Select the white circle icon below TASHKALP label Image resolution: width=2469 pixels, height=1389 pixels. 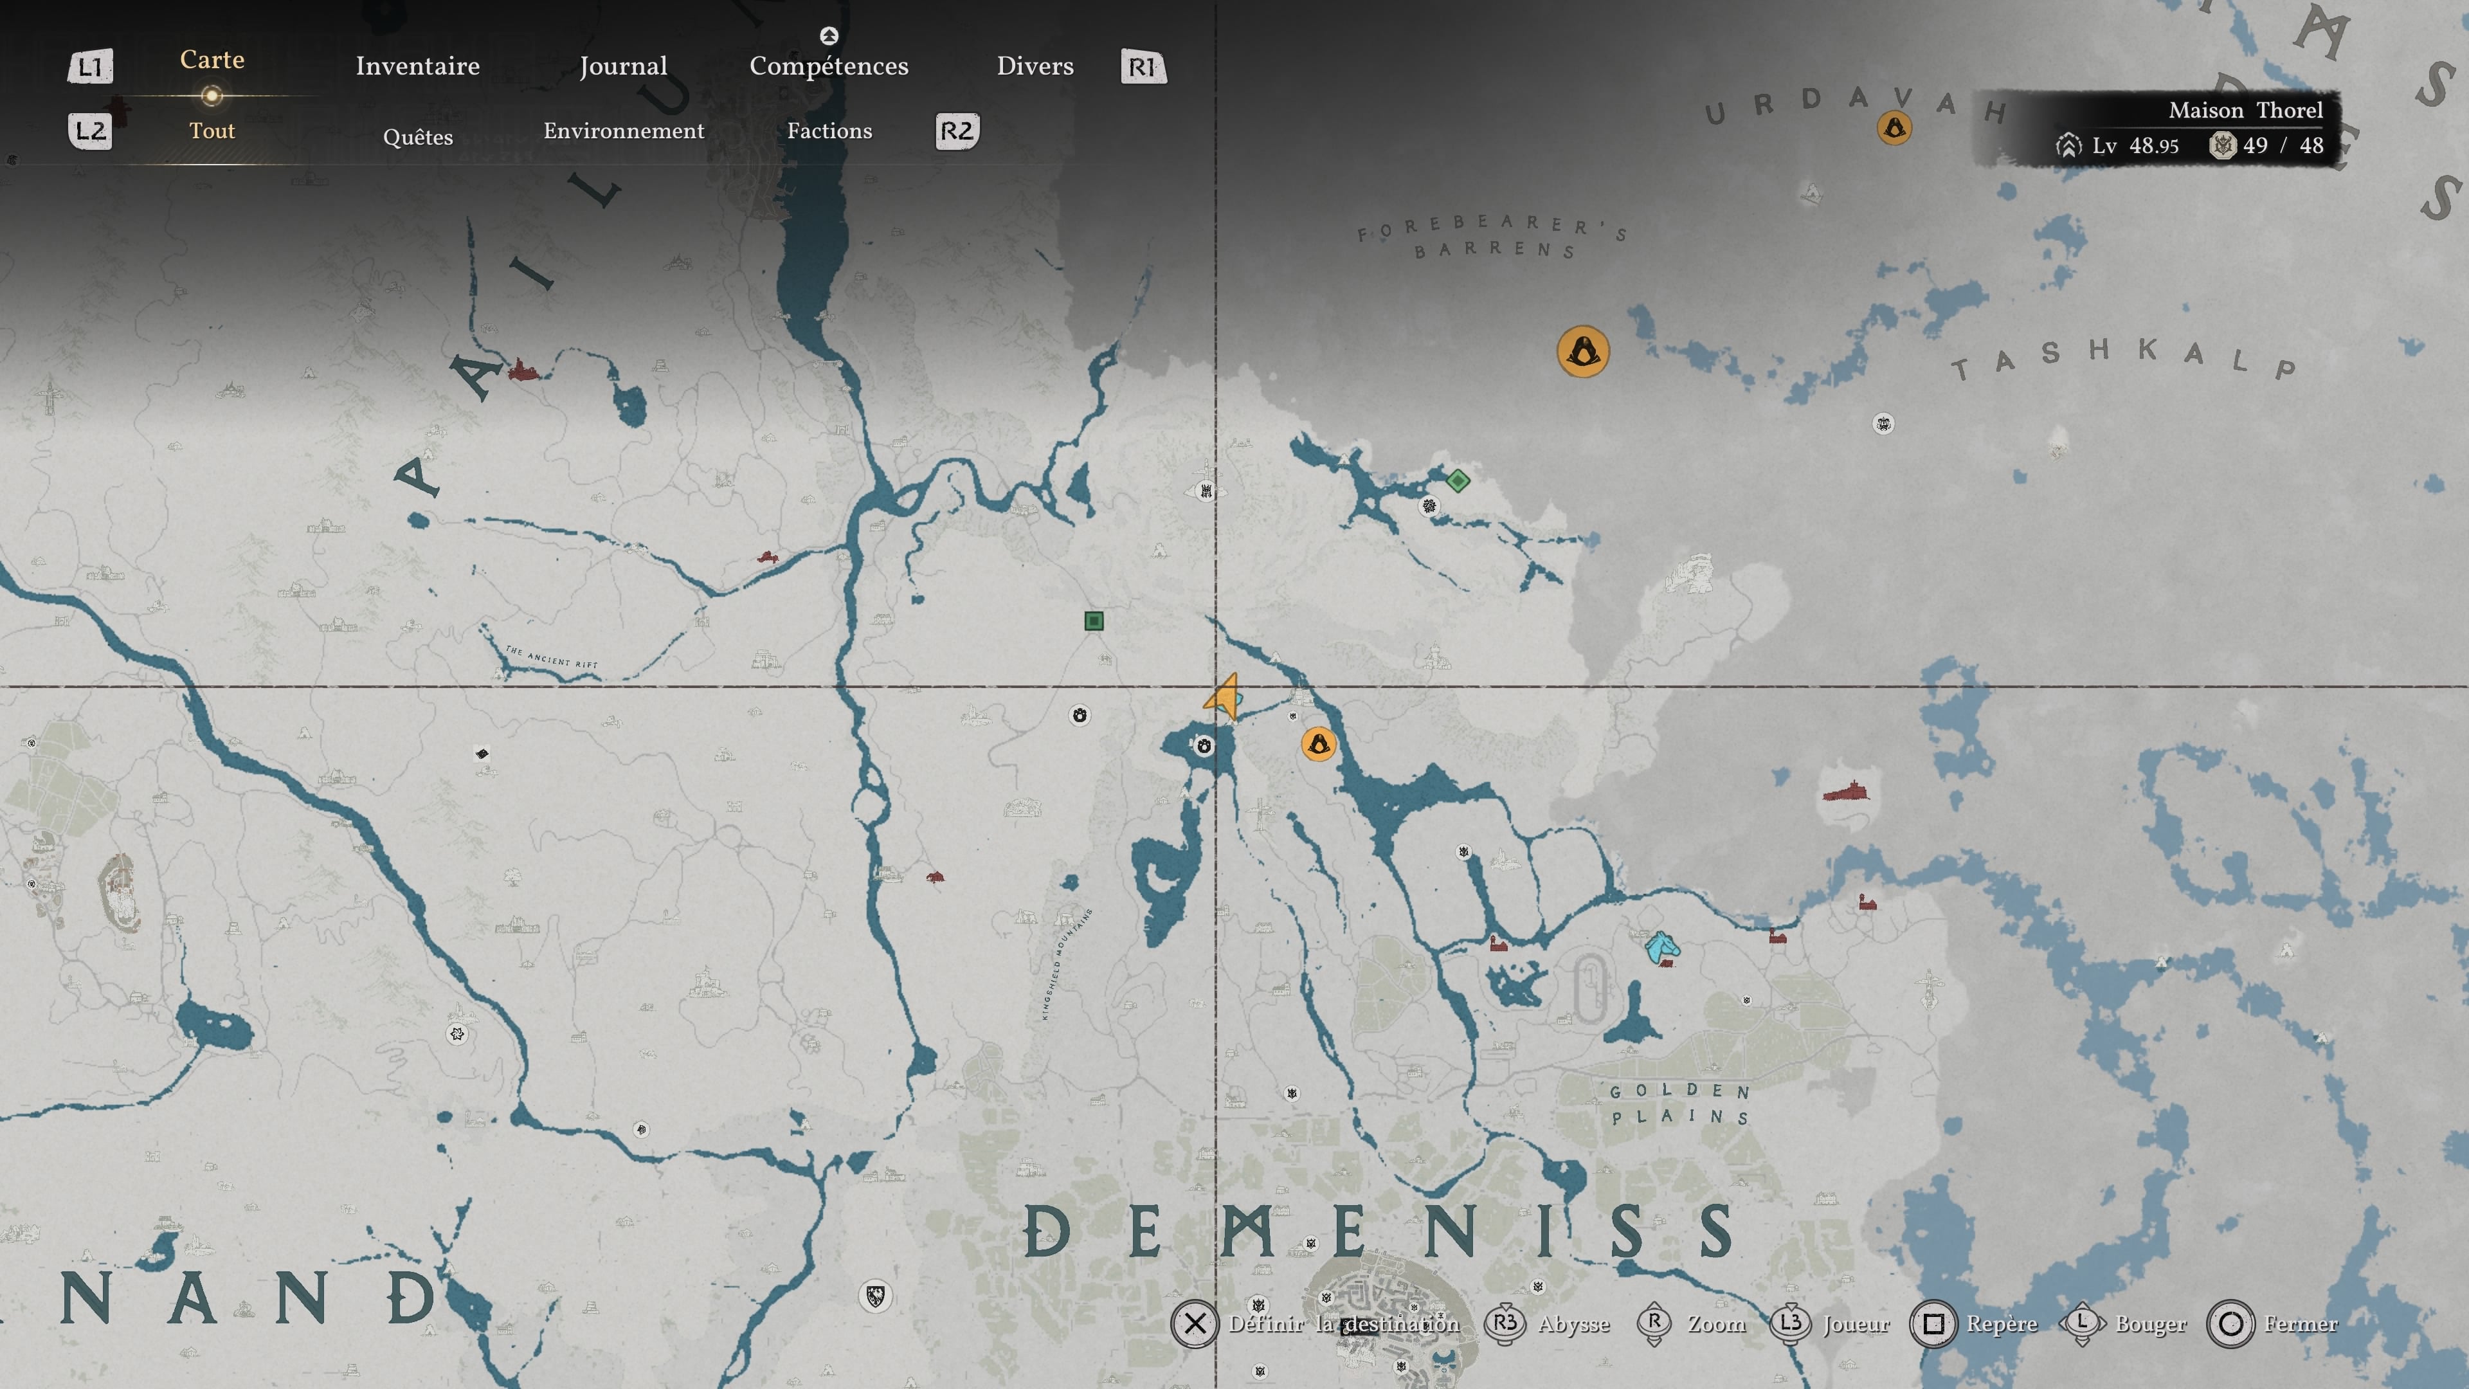pyautogui.click(x=1883, y=424)
